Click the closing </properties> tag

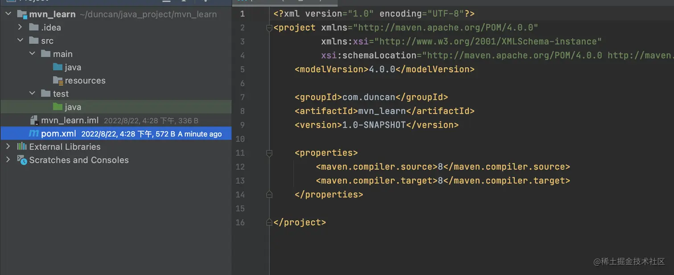coord(329,194)
